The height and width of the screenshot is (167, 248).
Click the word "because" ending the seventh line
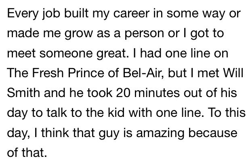[213, 133]
